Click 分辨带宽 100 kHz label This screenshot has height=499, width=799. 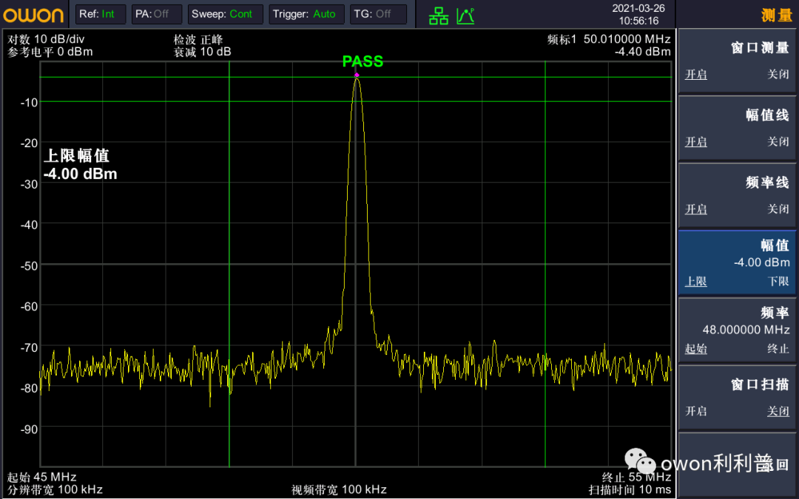pos(55,490)
